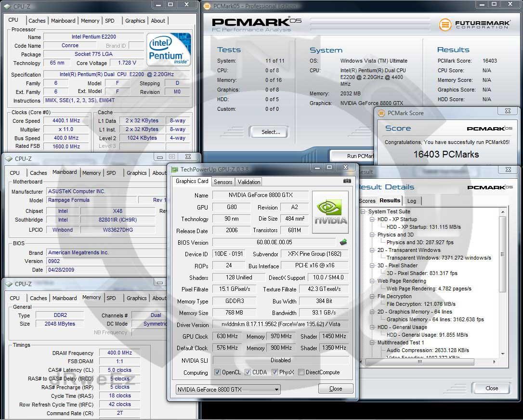Enable the DirectCompute checkbox
523x420 pixels.
[301, 372]
